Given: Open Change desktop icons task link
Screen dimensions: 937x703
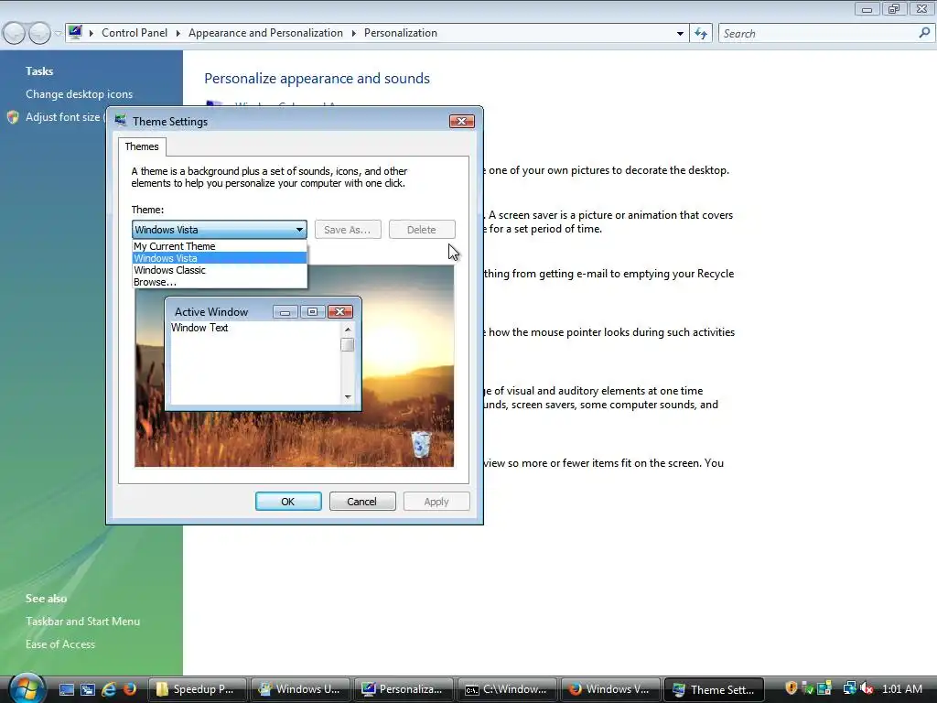Looking at the screenshot, I should pos(79,94).
